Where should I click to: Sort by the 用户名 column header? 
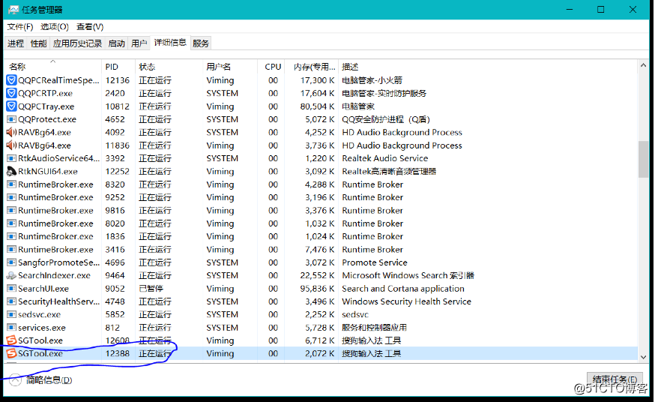click(230, 67)
